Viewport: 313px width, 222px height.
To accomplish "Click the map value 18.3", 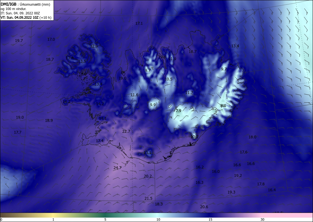I will 159,204.
